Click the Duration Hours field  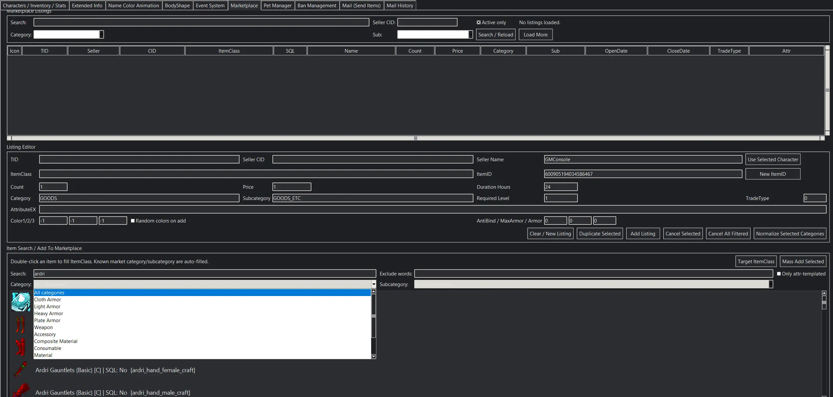click(561, 187)
